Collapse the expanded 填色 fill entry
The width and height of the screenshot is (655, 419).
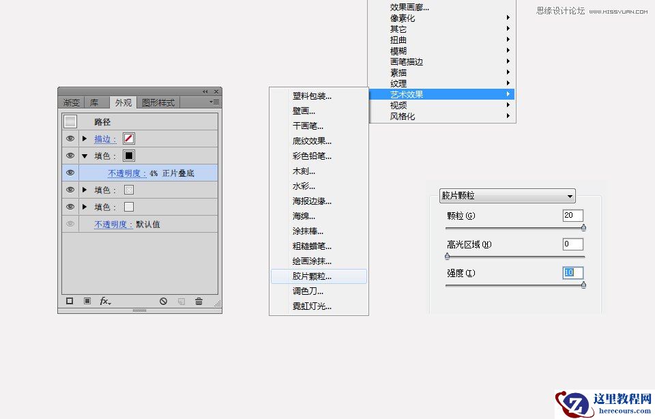click(x=85, y=156)
